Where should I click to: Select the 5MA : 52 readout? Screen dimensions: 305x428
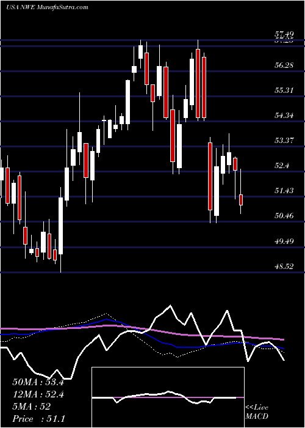pyautogui.click(x=31, y=407)
